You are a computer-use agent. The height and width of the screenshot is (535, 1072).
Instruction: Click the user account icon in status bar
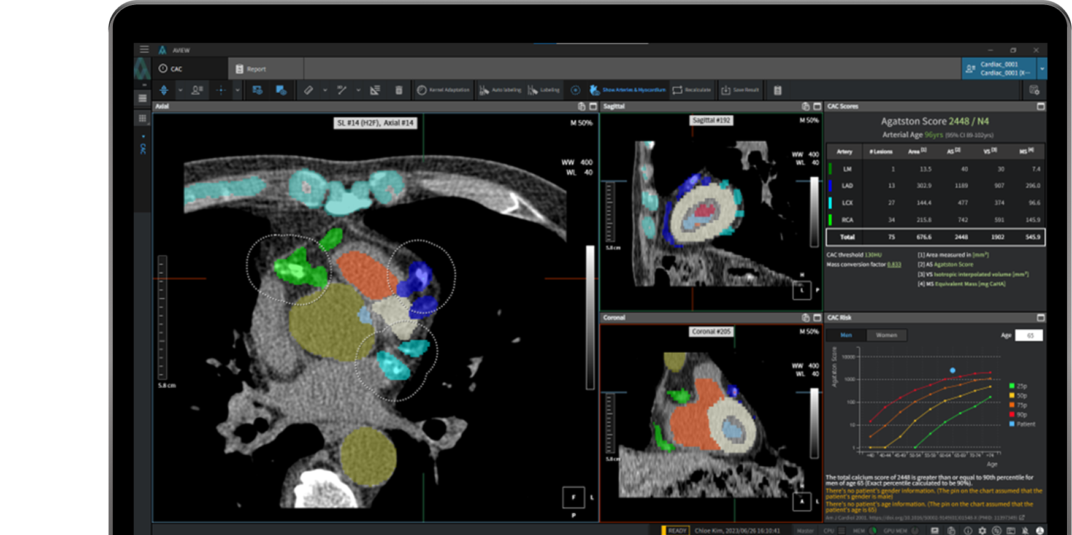coord(1039,530)
